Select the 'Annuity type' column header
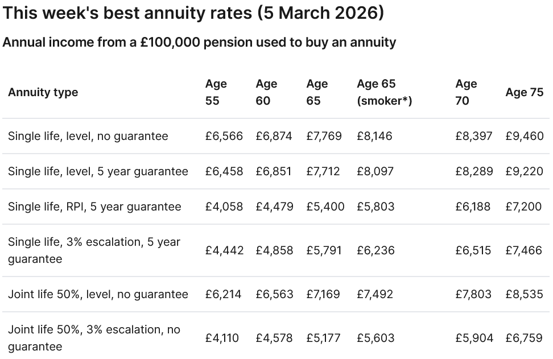 pos(43,92)
